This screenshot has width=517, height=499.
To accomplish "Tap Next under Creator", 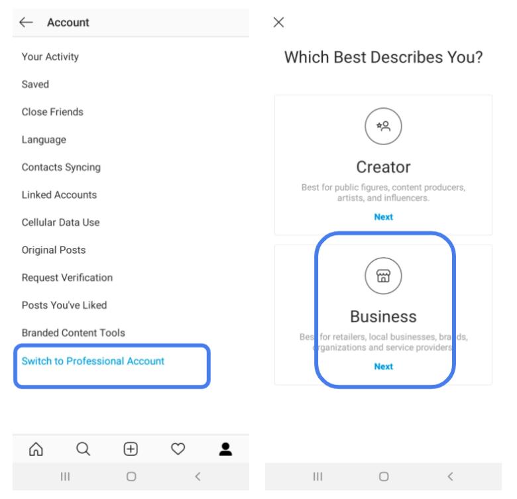I will coord(384,217).
